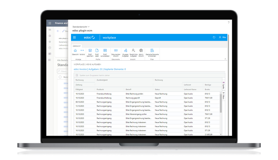Click the 'WORKPLACE | MEINE AUFGABEN' breadcrumb
The height and width of the screenshot is (160, 278).
point(87,64)
